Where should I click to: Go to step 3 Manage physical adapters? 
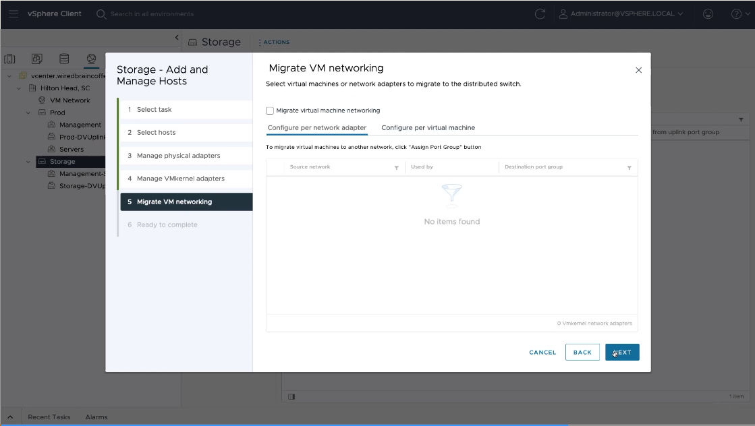[x=178, y=156]
